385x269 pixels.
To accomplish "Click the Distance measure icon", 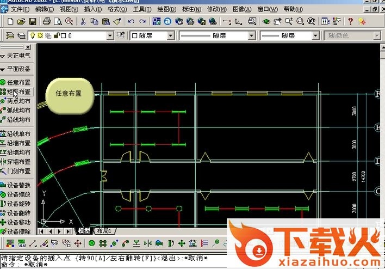I will (x=227, y=22).
